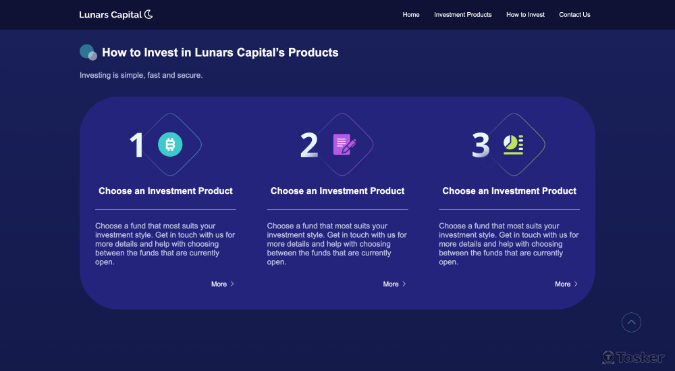Click the Lunars Capital brand name
The height and width of the screenshot is (371, 675).
(x=110, y=15)
